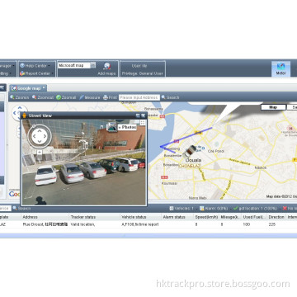Image resolution: width=297 pixels, height=297 pixels.
Task: Select the Motor button in top bar
Action: [x=280, y=68]
